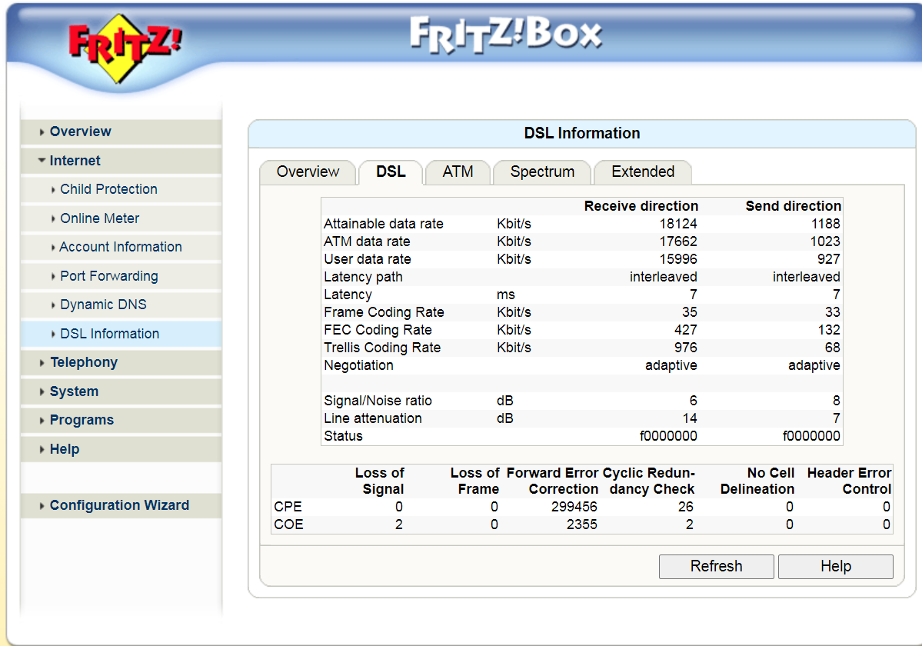
Task: Click send value 1188
Action: [x=826, y=224]
